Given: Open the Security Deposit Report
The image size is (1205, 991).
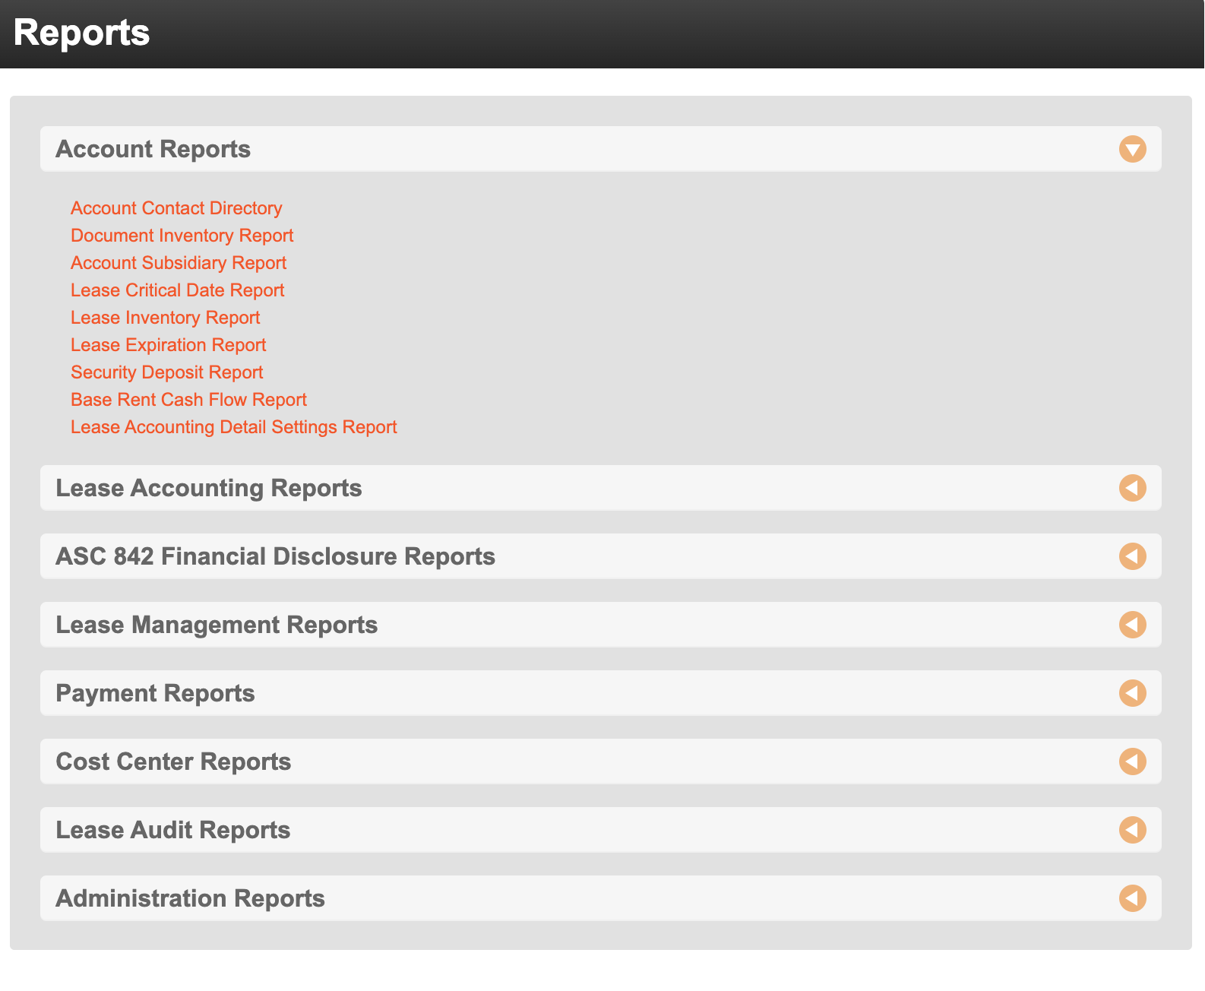Looking at the screenshot, I should coord(167,372).
